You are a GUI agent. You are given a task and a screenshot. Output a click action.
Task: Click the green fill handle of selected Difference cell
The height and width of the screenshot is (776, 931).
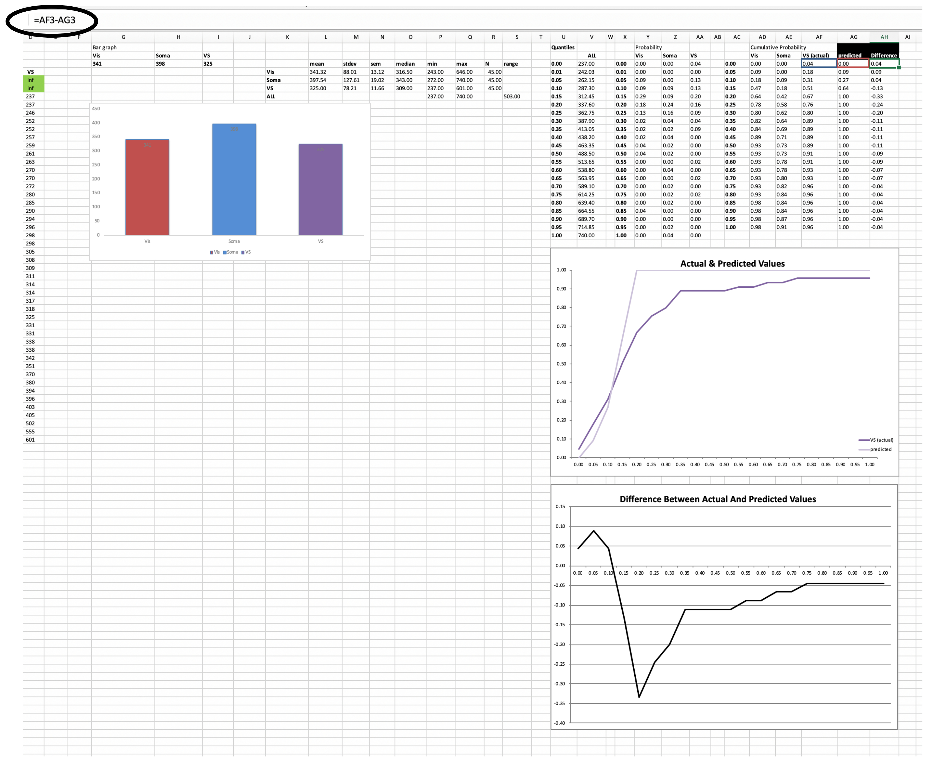(x=899, y=67)
